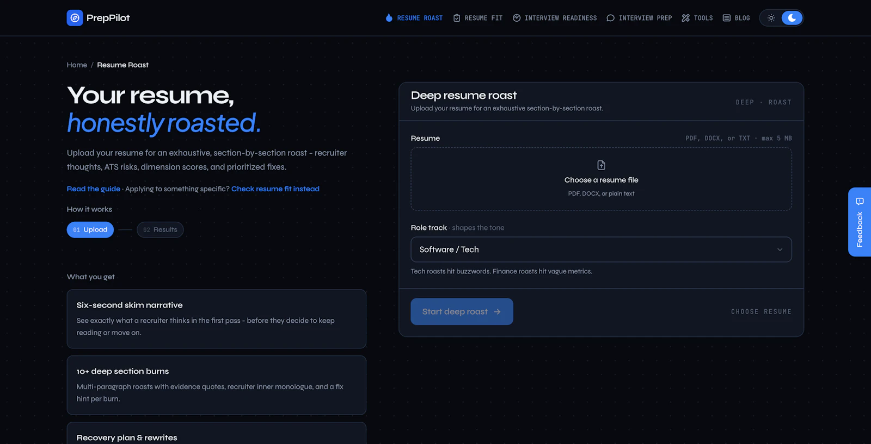Viewport: 871px width, 444px height.
Task: Click the PrepPilot compass logo icon
Action: pyautogui.click(x=75, y=18)
